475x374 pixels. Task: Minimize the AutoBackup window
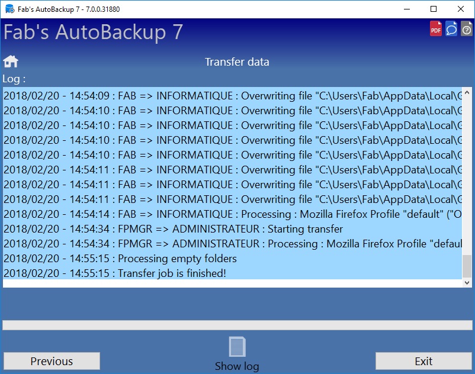coord(407,9)
